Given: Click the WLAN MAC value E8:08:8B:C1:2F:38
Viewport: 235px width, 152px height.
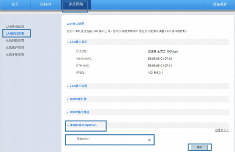Looking at the screenshot, I should click(160, 59).
